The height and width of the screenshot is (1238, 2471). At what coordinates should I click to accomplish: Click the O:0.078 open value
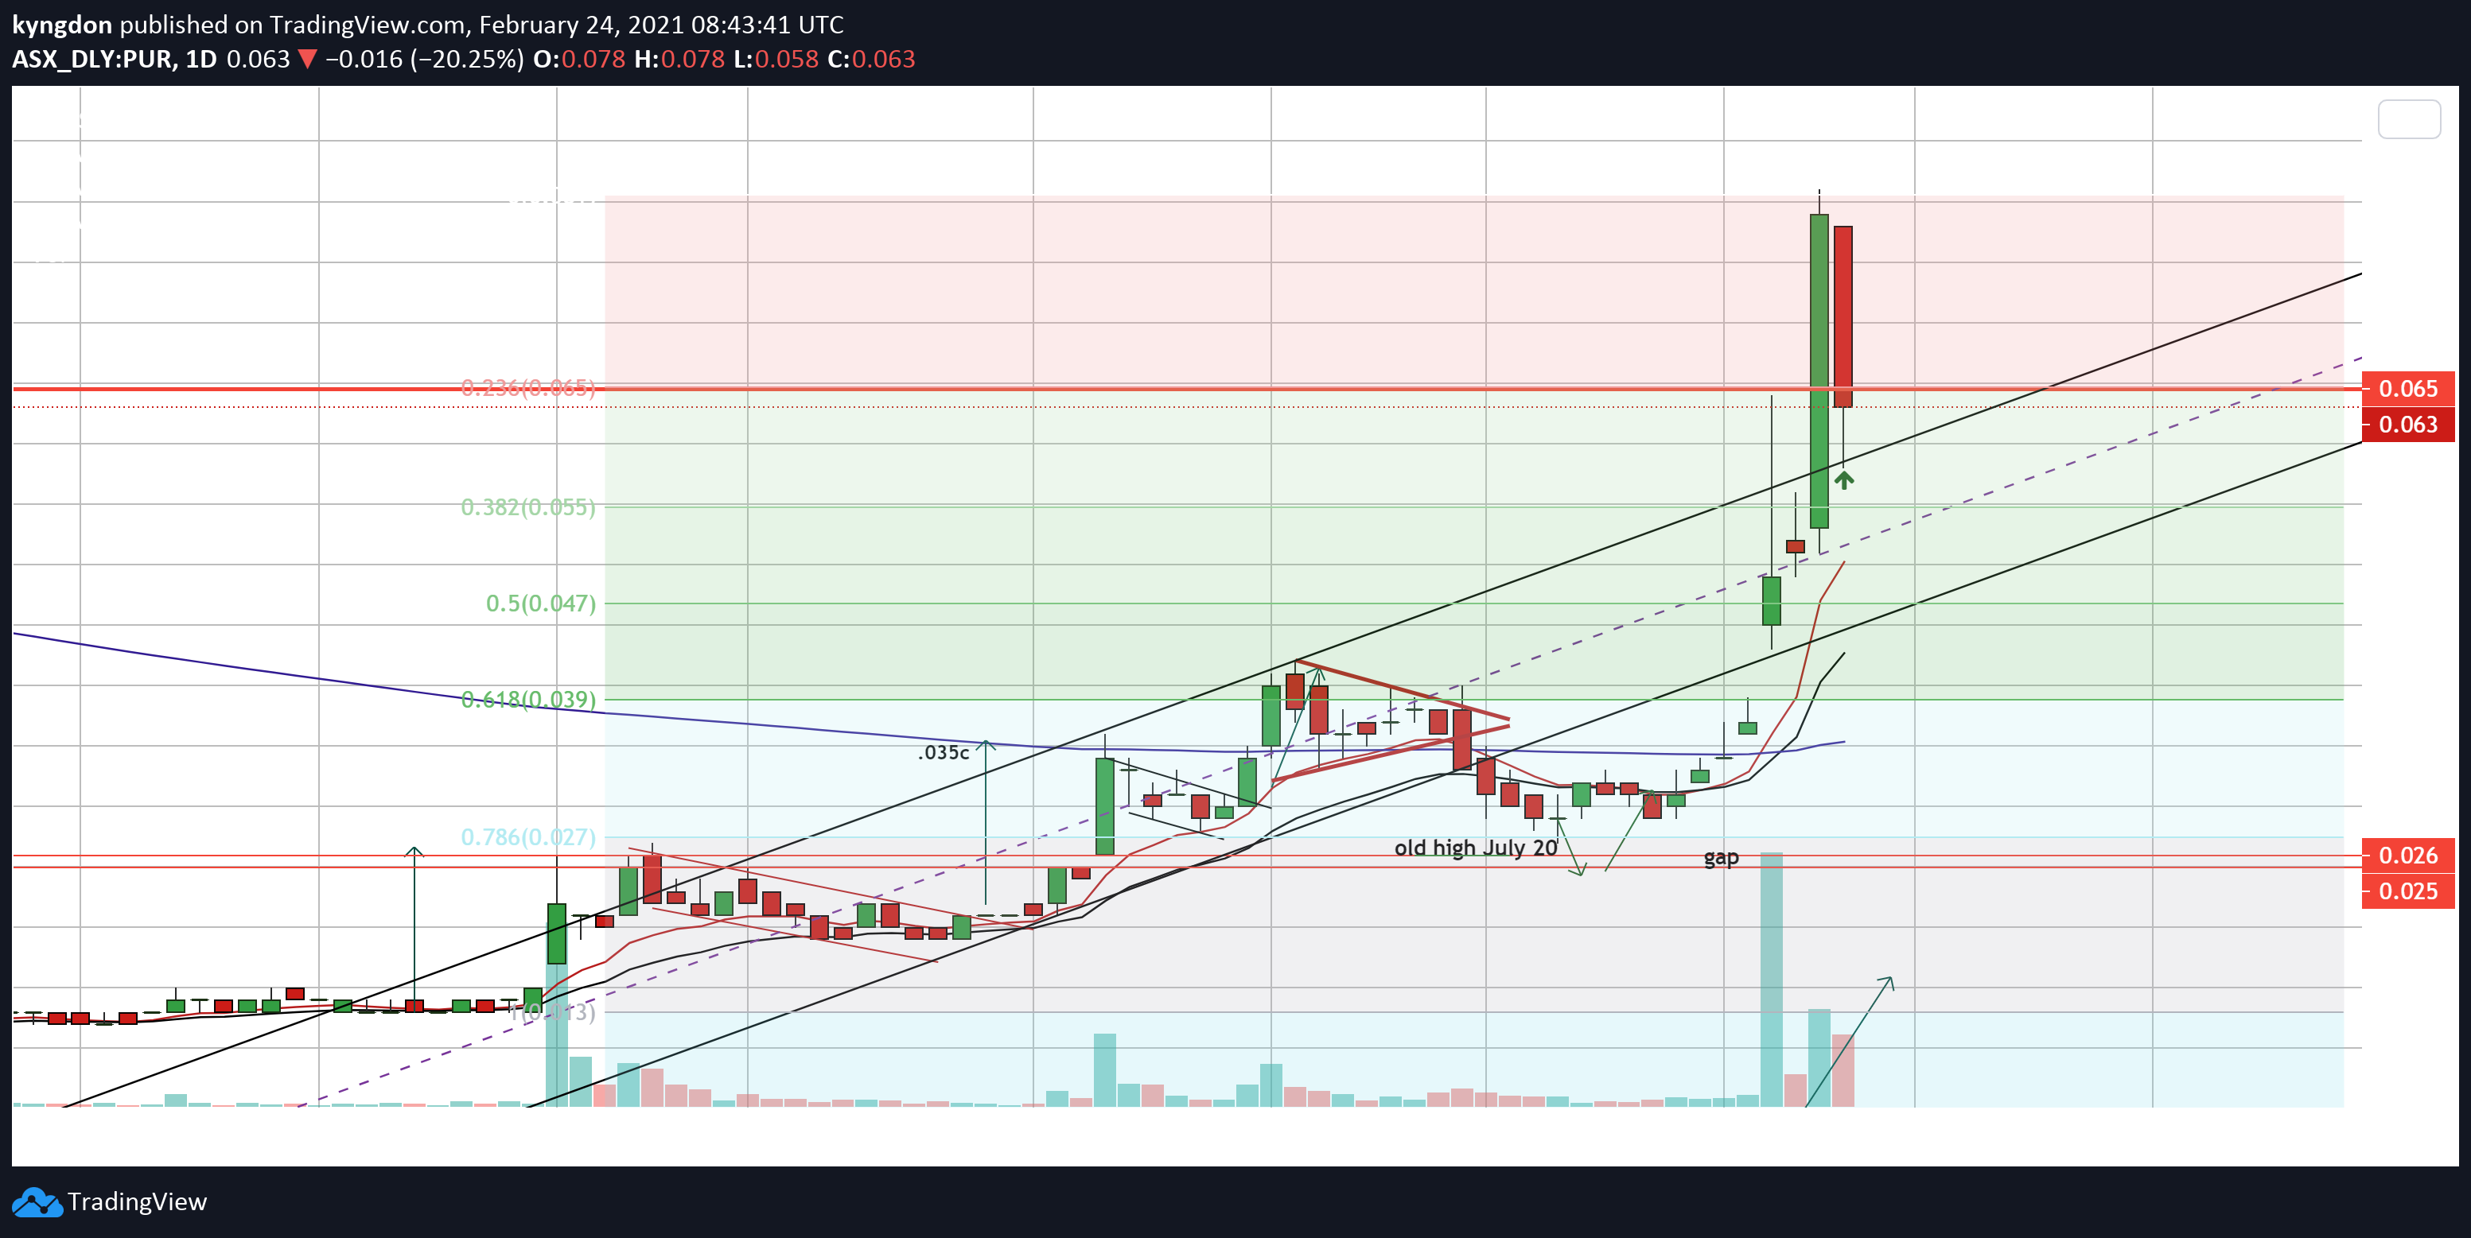(x=579, y=60)
